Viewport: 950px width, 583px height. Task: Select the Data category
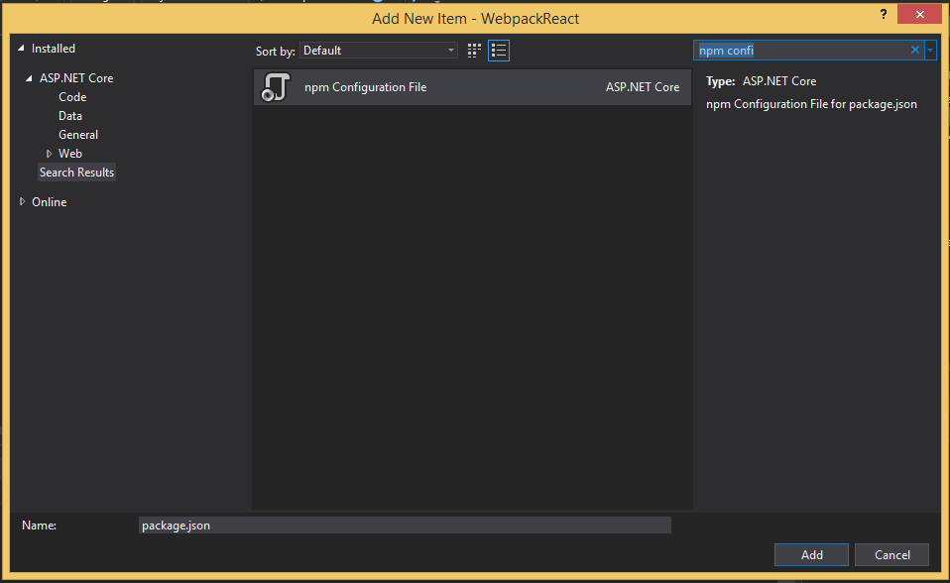(x=70, y=116)
